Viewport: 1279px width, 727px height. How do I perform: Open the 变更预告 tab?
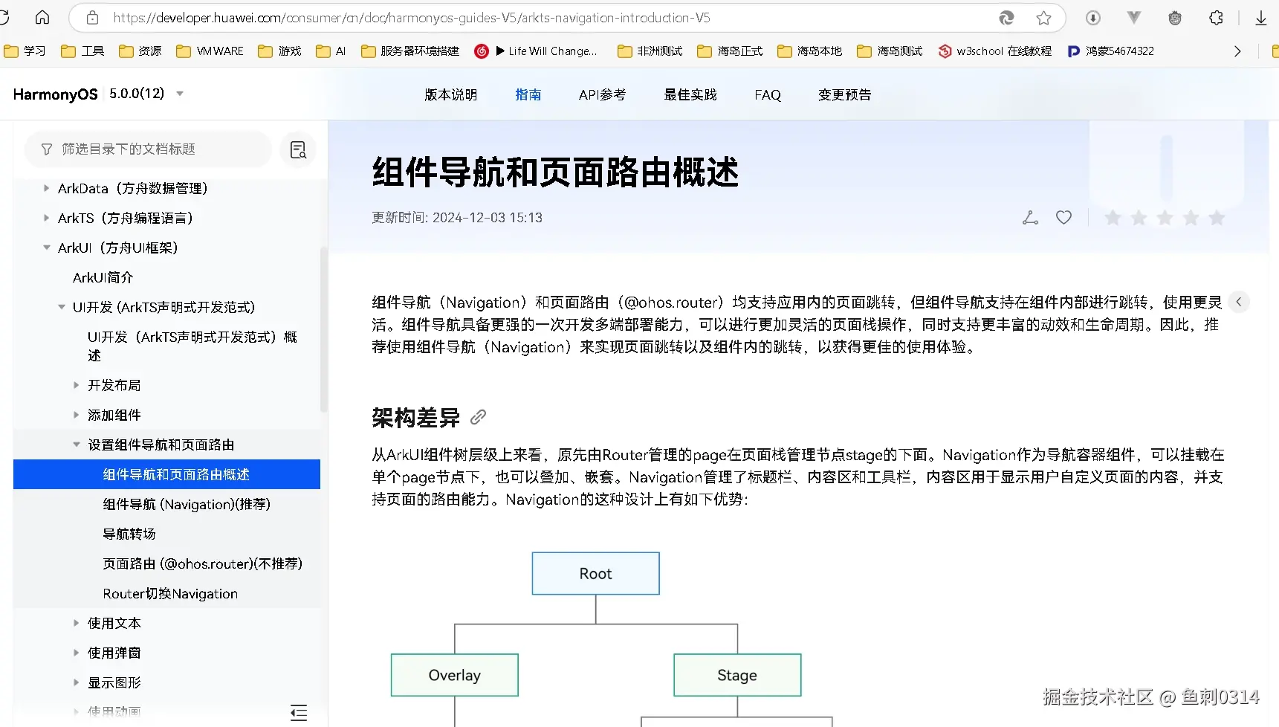pos(844,94)
